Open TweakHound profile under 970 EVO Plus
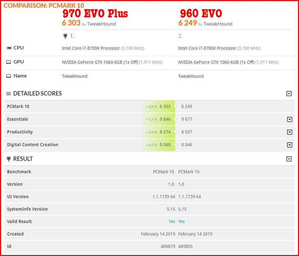Screen dimensions: 299x256 click(102, 24)
